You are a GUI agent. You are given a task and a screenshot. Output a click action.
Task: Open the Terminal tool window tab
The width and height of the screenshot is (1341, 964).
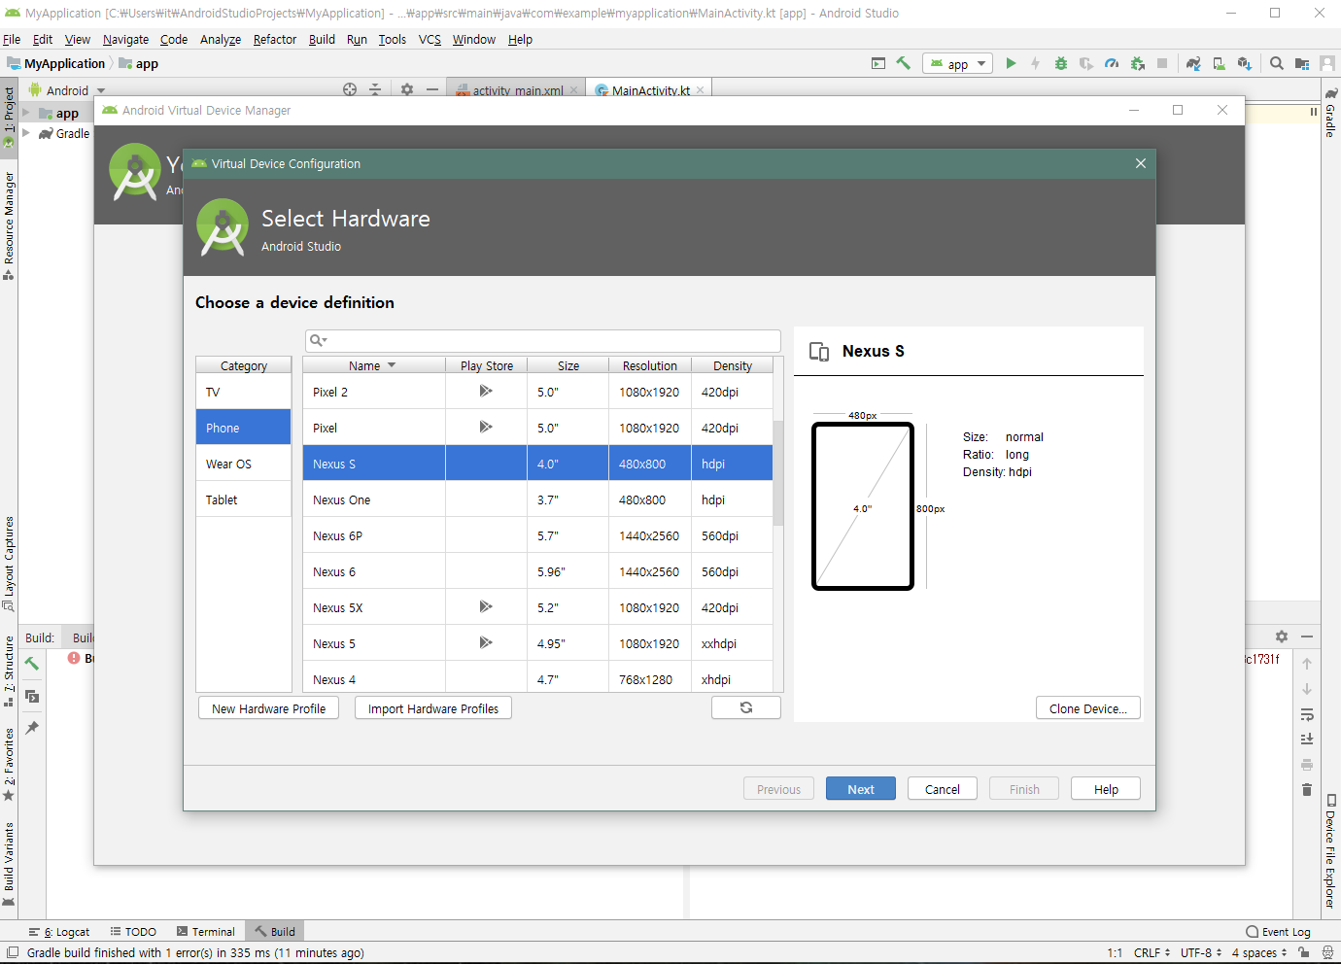(206, 931)
